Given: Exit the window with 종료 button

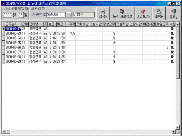Looking at the screenshot, I should click(173, 14).
